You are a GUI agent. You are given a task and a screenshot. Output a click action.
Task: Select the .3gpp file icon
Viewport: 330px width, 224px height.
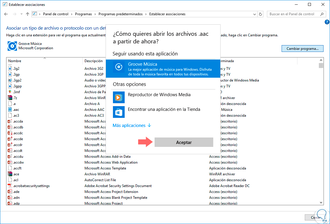pyautogui.click(x=10, y=86)
